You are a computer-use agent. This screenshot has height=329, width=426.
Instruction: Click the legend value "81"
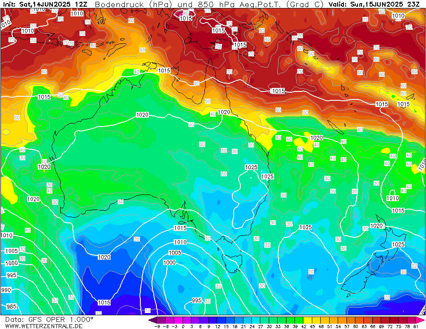pyautogui.click(x=416, y=326)
